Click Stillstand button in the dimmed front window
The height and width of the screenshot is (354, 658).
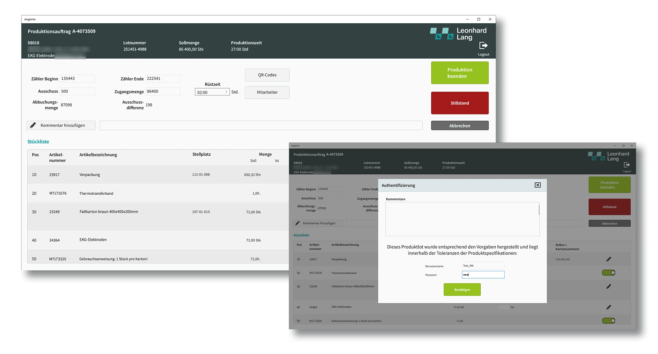[609, 207]
